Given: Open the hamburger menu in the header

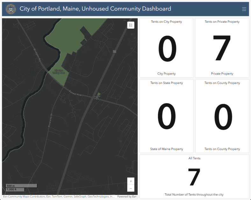Looking at the screenshot, I should point(244,9).
